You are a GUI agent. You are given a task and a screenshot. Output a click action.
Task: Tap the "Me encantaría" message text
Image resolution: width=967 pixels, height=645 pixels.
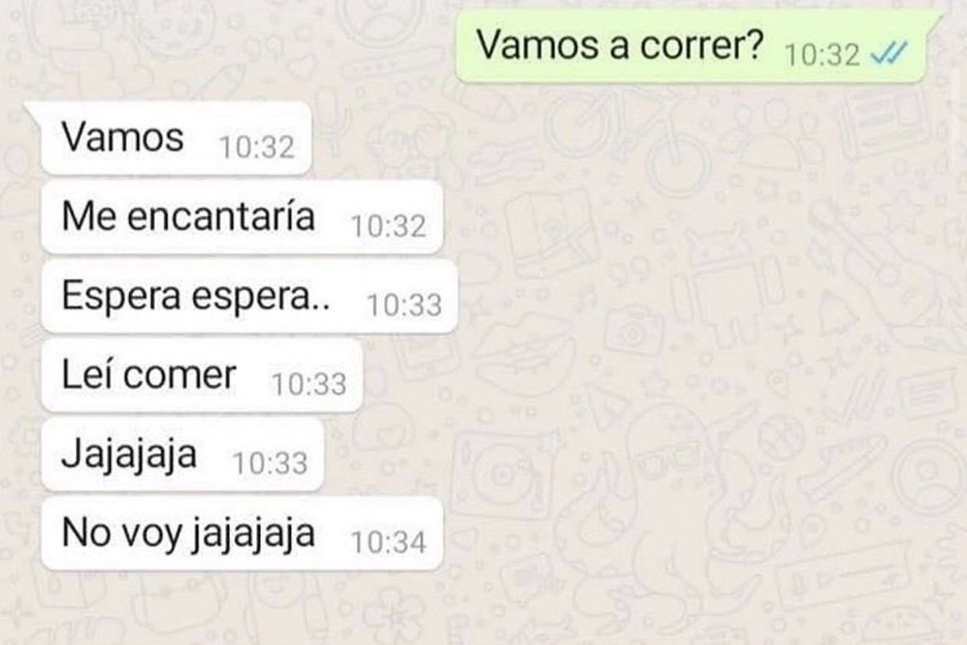[x=189, y=217]
